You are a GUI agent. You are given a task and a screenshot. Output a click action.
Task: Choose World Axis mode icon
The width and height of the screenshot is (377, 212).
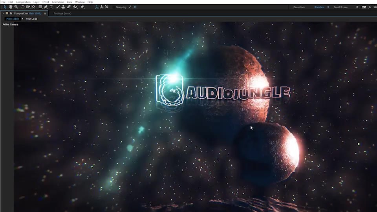(102, 7)
